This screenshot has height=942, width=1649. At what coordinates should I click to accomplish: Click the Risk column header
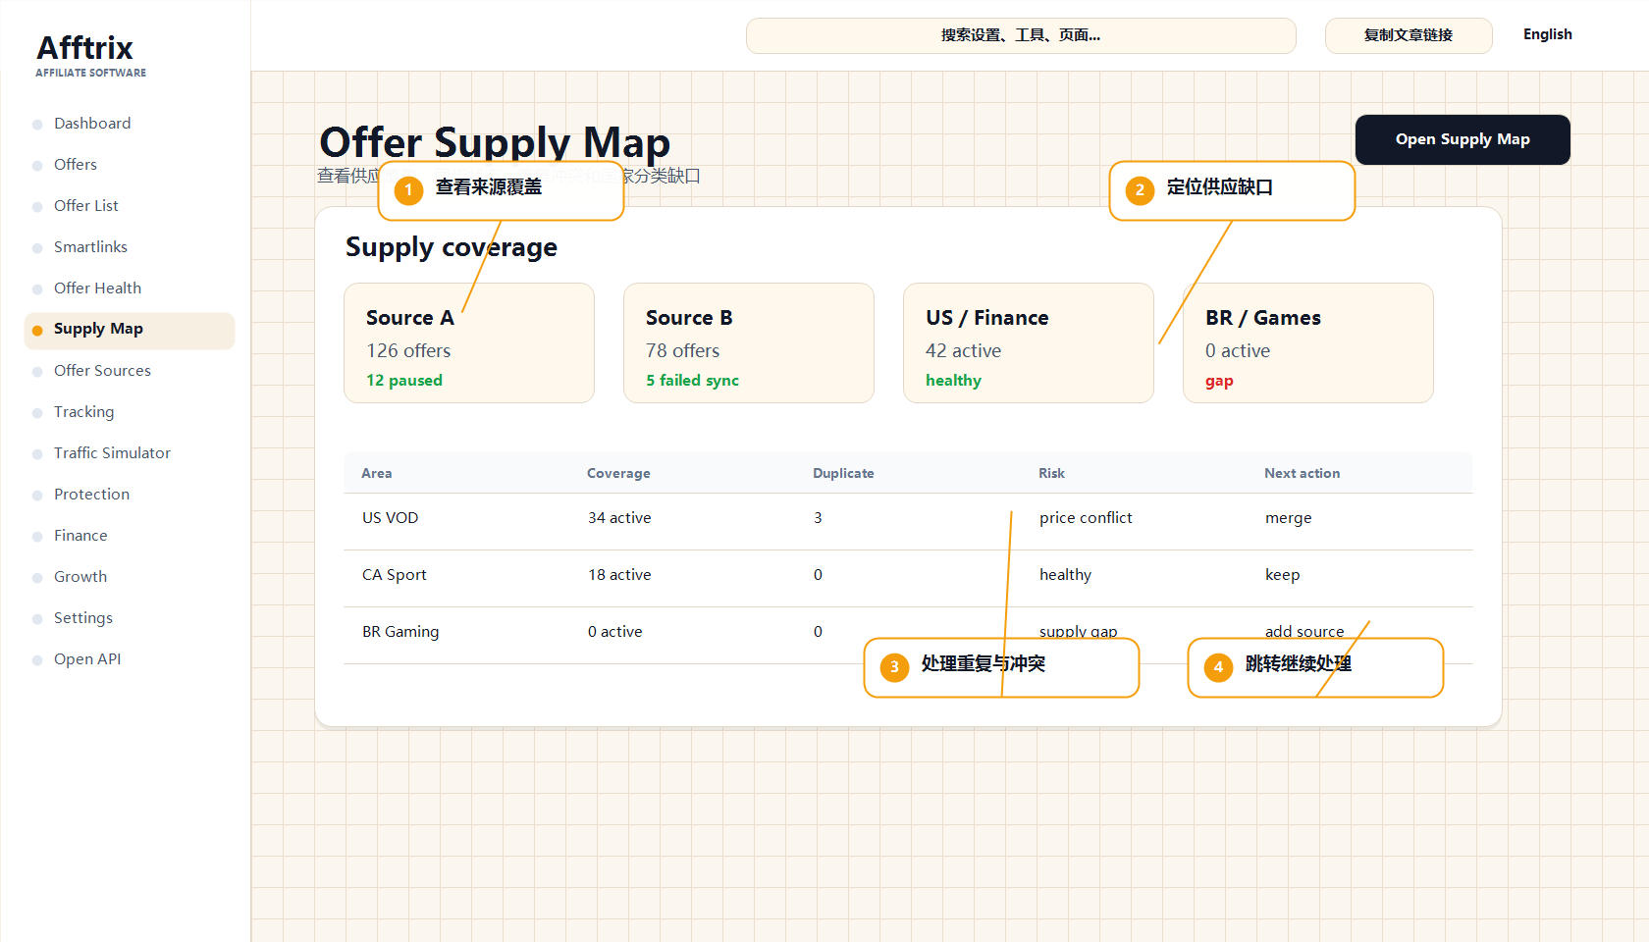[x=1051, y=473]
